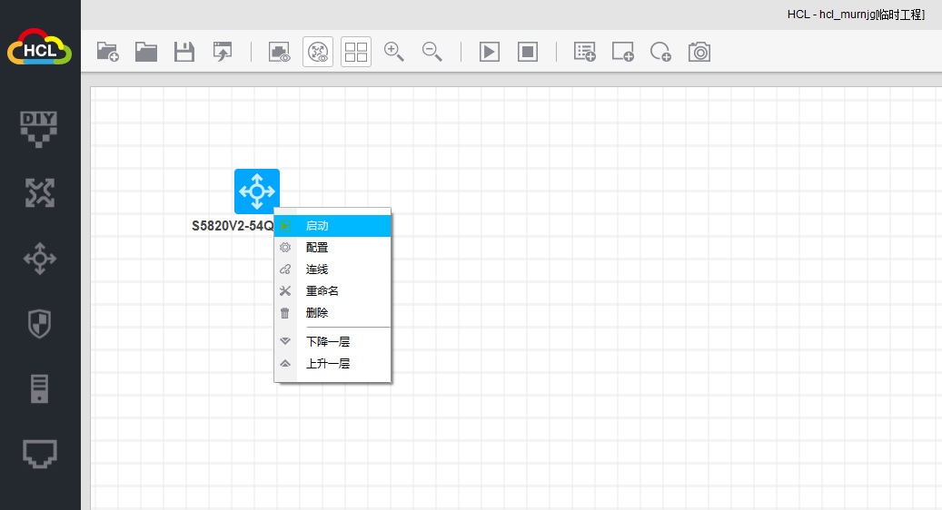This screenshot has width=942, height=510.
Task: Select the switch device category in sidebar
Action: [40, 259]
